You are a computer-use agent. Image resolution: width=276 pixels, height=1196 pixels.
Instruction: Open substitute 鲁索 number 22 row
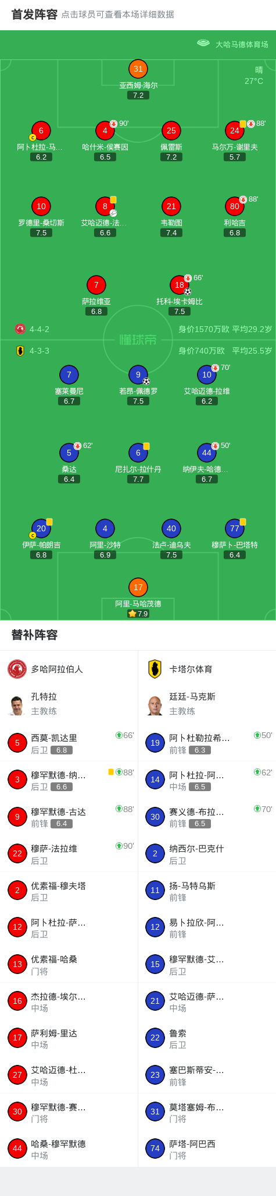pos(207,1038)
